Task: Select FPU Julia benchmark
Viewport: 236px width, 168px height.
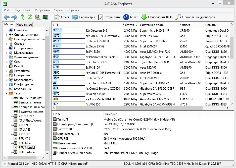Action: (25, 143)
